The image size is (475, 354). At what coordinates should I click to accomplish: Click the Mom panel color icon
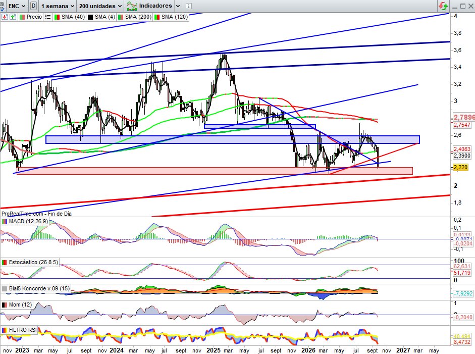click(5, 305)
